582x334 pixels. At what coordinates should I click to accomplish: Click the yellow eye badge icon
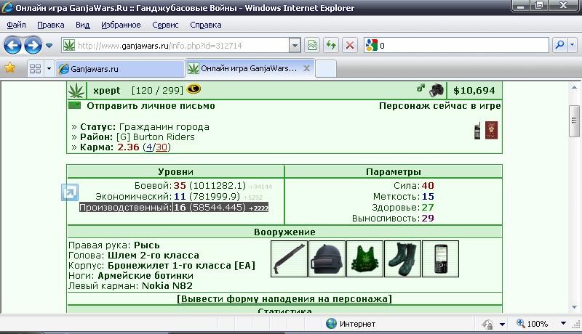[x=194, y=89]
